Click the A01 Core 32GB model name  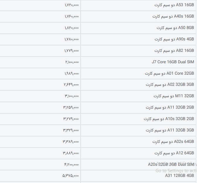coord(169,73)
